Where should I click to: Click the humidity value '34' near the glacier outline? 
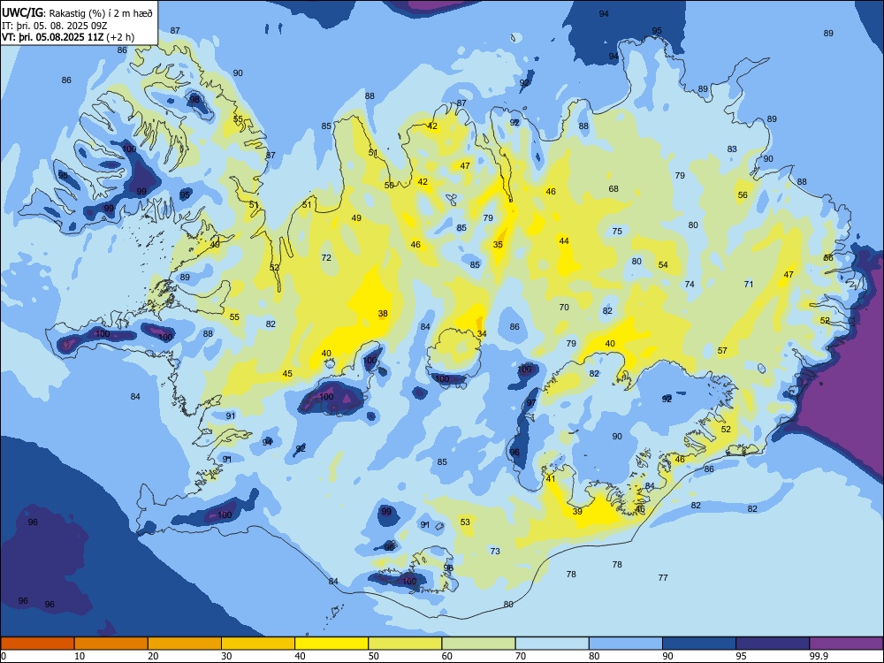[x=482, y=334]
